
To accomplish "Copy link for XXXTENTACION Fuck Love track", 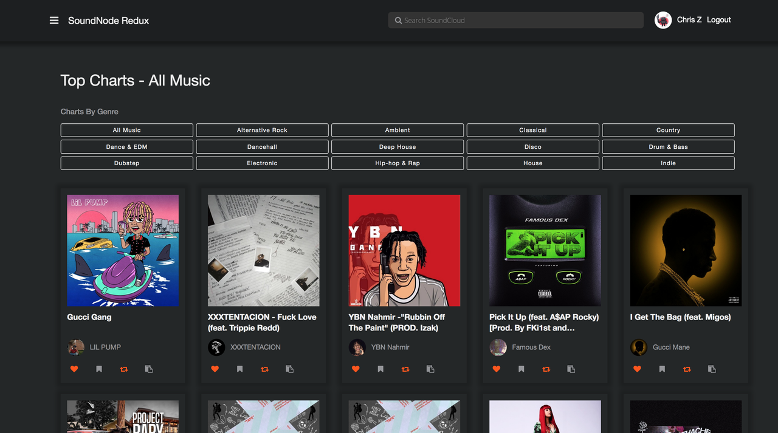I will point(289,369).
